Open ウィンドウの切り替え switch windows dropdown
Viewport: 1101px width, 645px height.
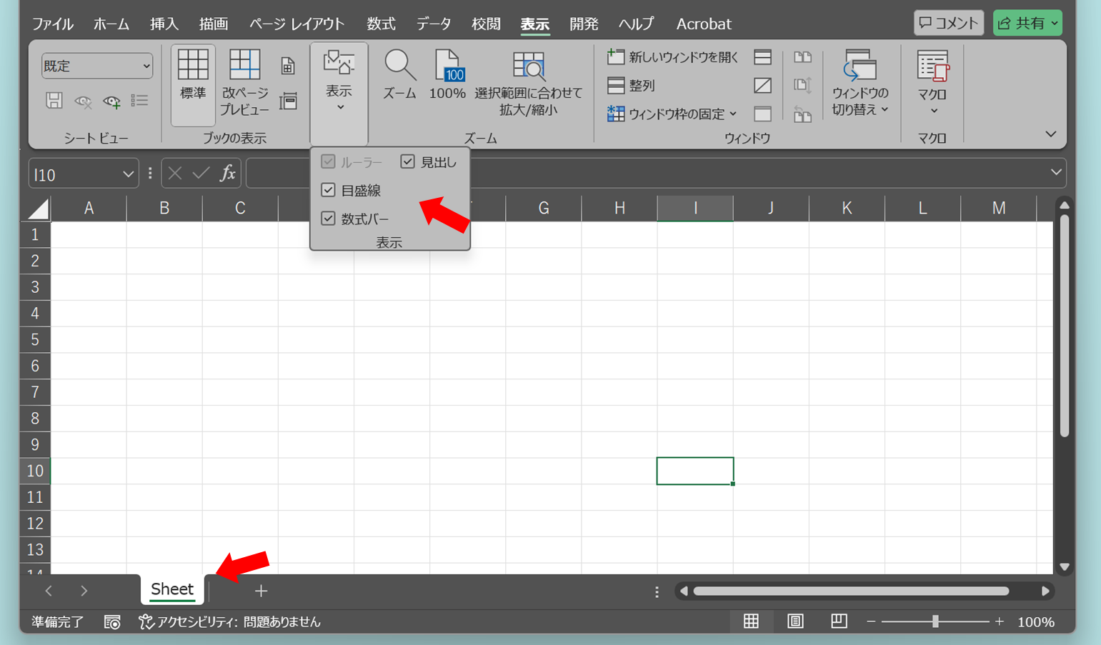point(860,83)
